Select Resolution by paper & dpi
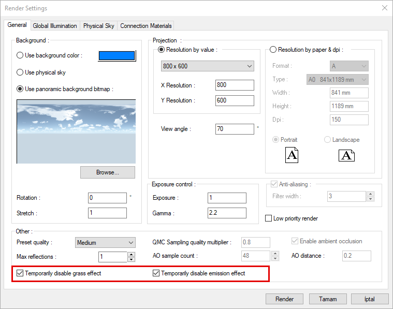Viewport: 393px width, 309px height. click(x=273, y=50)
